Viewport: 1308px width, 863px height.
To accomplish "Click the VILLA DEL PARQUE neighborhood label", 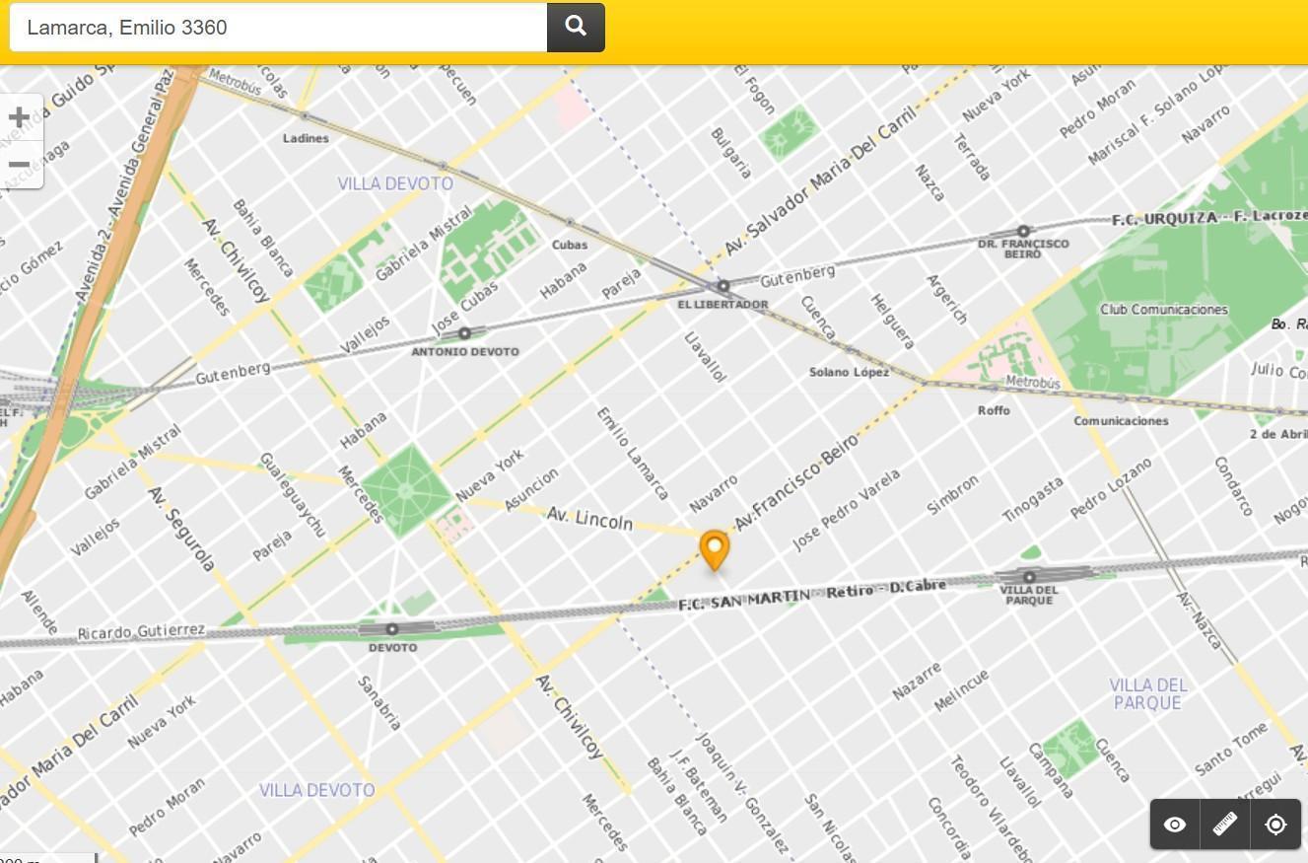I will click(x=1147, y=693).
